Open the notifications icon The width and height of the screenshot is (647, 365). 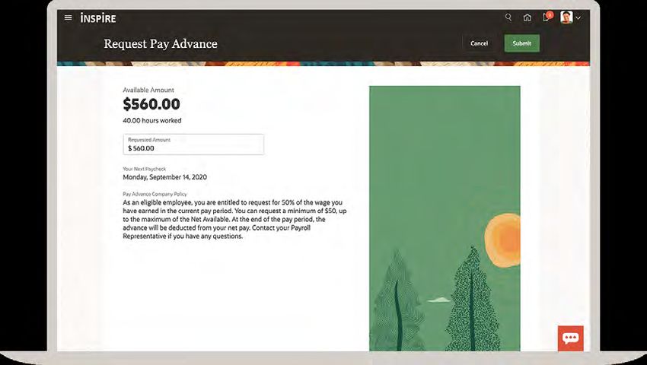click(546, 17)
